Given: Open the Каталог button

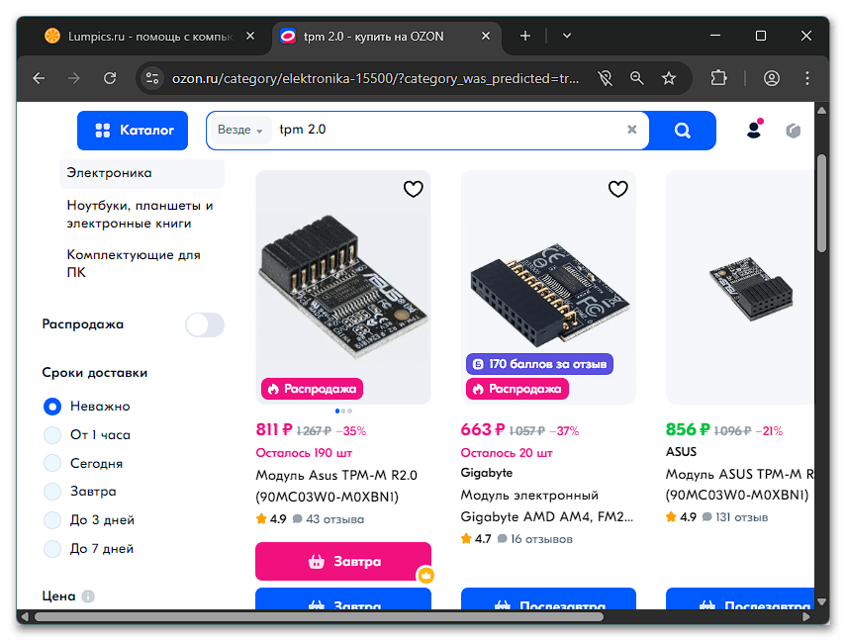Looking at the screenshot, I should 133,131.
